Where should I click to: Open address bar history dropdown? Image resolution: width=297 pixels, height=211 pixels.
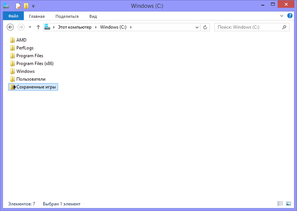point(197,27)
